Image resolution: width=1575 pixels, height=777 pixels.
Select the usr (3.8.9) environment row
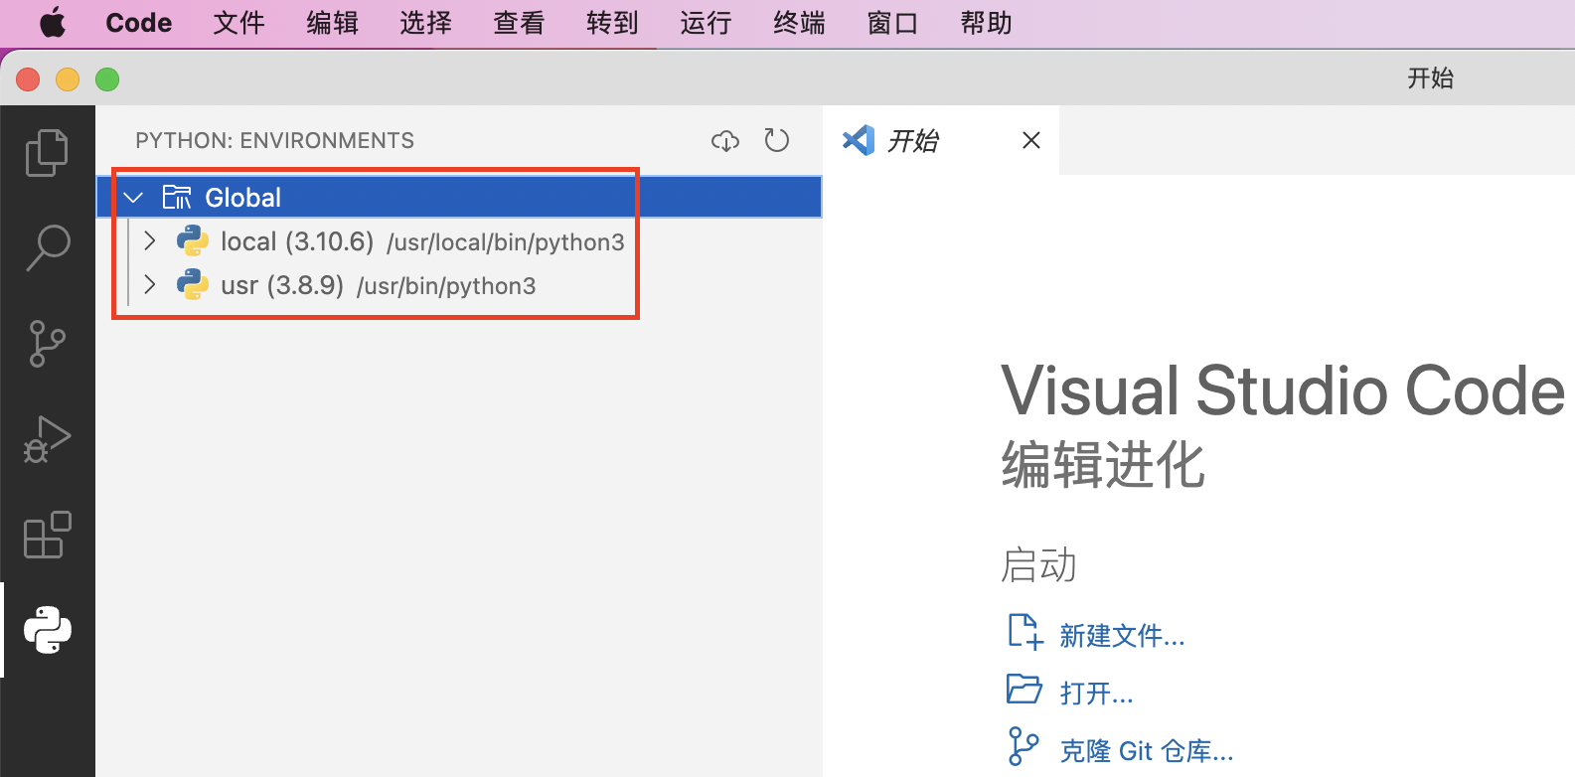[x=459, y=285]
